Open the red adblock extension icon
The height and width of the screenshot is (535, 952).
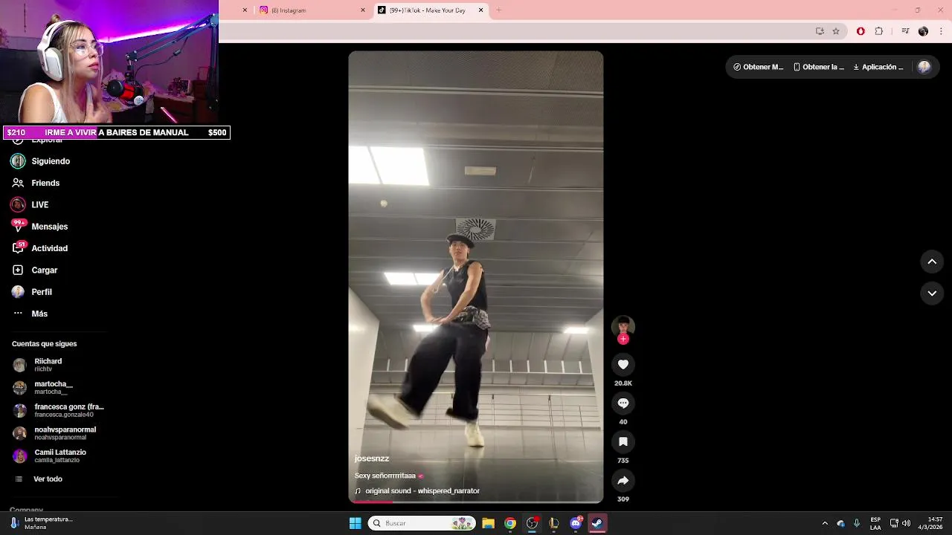pos(861,31)
